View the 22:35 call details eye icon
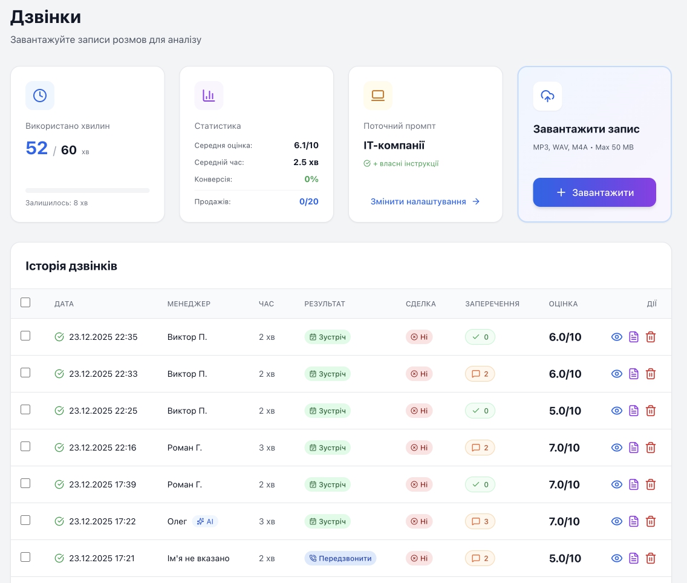Screen dimensions: 687x583 616,337
